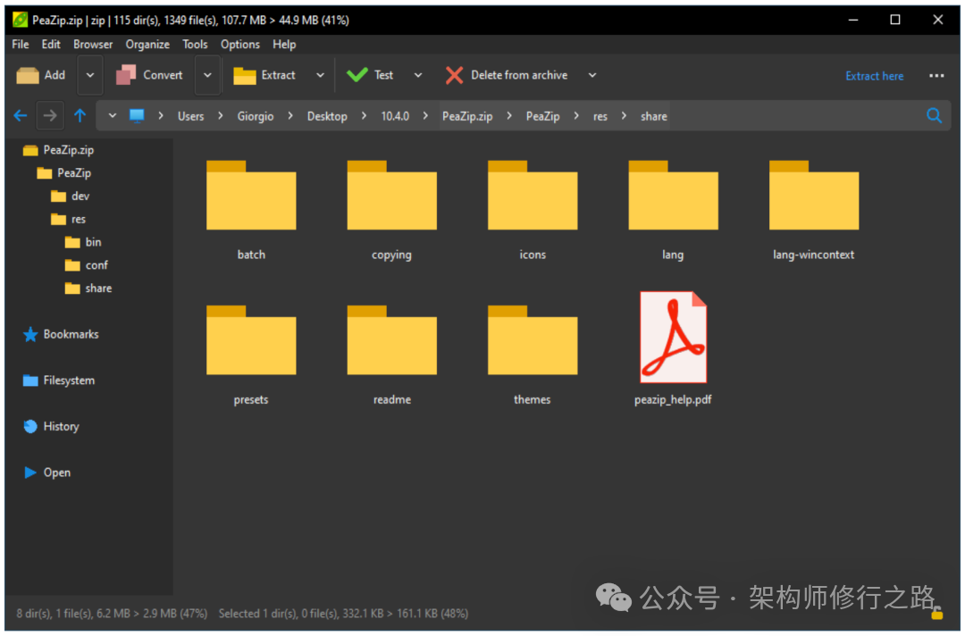Click the Filesystem item in sidebar
The image size is (965, 636).
point(59,381)
